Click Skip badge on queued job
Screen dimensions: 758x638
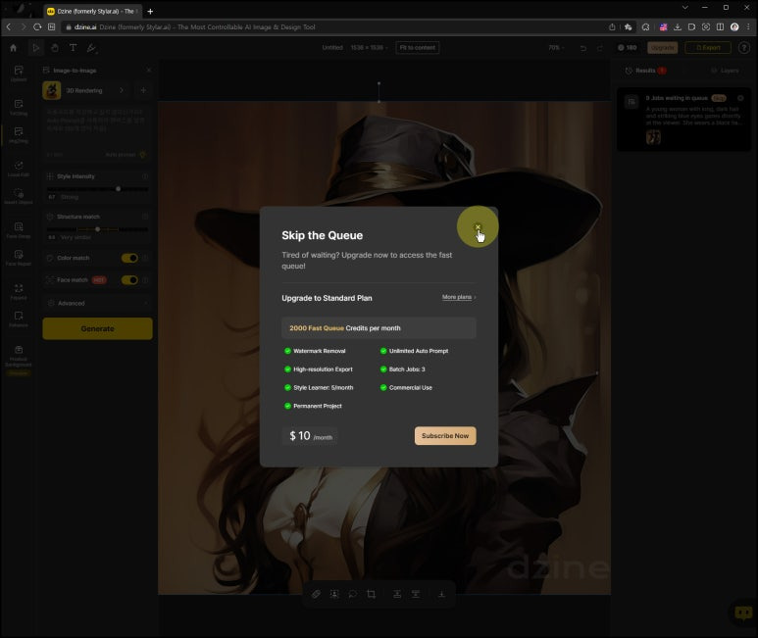click(x=719, y=98)
